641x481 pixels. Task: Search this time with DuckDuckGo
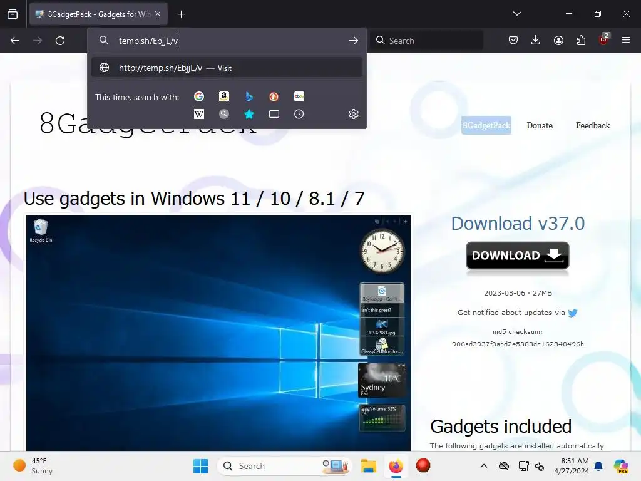click(274, 96)
